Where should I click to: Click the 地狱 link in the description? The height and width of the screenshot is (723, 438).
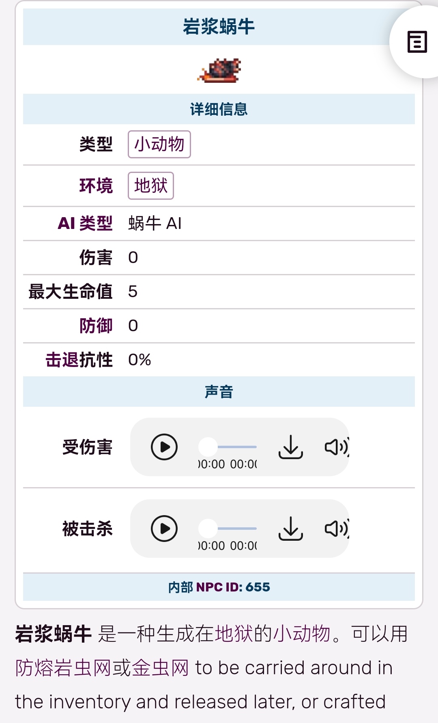(234, 634)
